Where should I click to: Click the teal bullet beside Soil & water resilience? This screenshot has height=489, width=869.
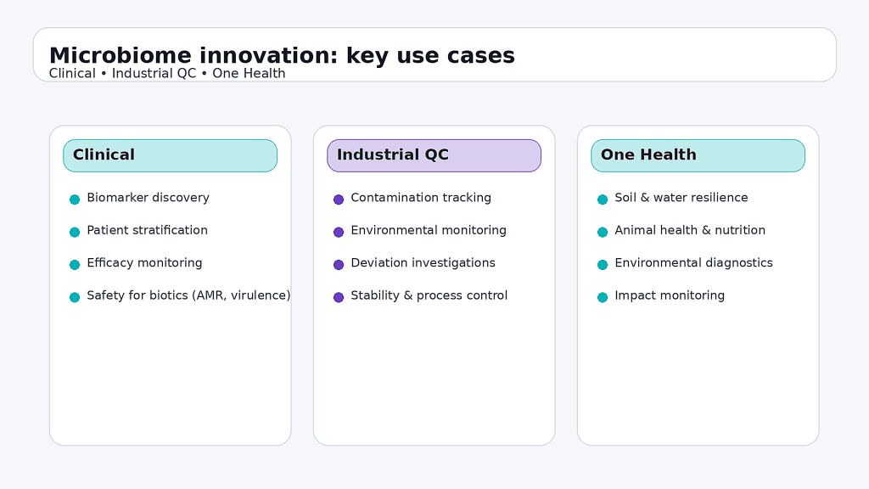pyautogui.click(x=603, y=200)
